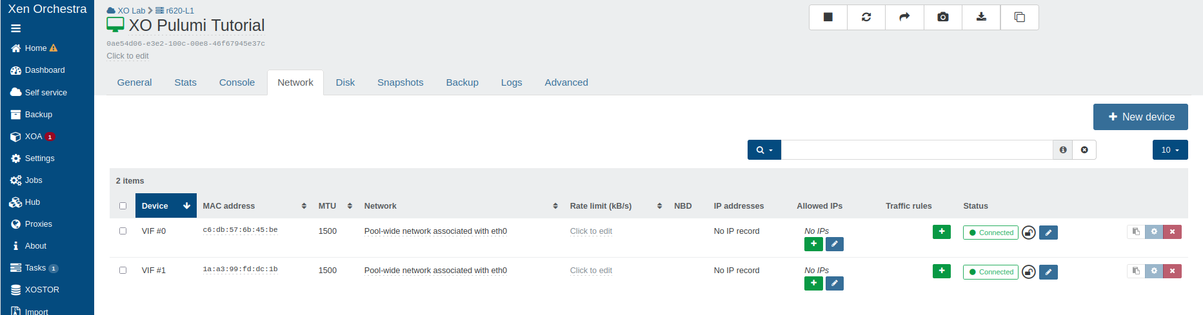Clear the search filter field
Viewport: 1203px width, 315px height.
1084,150
